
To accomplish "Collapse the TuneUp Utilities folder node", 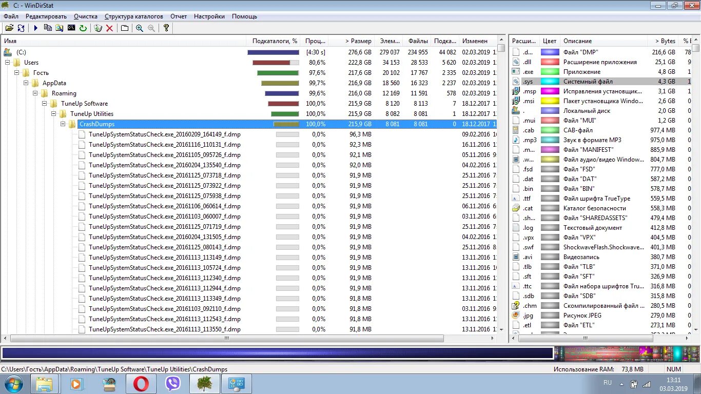I will pyautogui.click(x=54, y=114).
